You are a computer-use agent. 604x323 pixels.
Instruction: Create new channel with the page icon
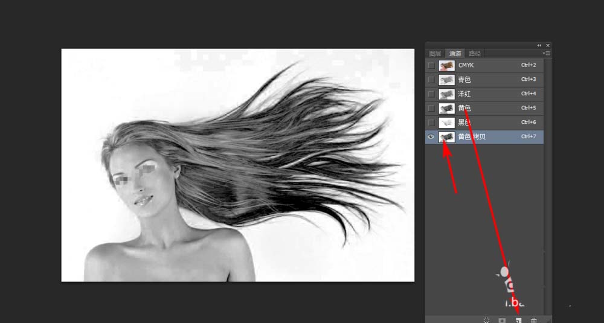point(518,319)
